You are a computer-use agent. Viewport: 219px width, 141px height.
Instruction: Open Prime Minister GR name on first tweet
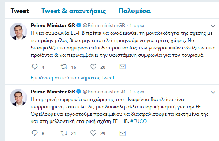(53, 25)
